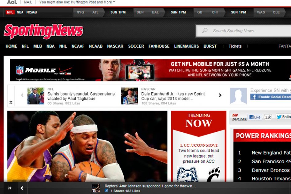Open LINEMAKERS in navigation
Image resolution: width=291 pixels, height=194 pixels.
(x=186, y=46)
